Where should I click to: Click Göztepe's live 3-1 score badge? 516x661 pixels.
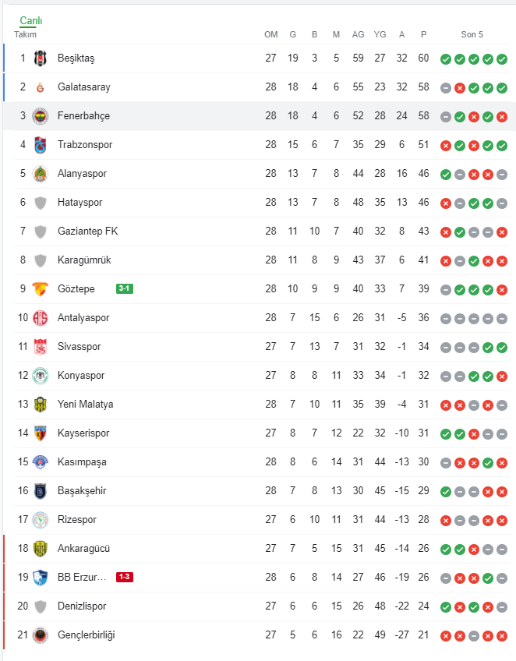click(x=125, y=289)
